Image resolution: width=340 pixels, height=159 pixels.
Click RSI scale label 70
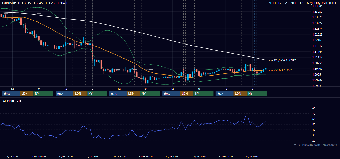(314, 114)
